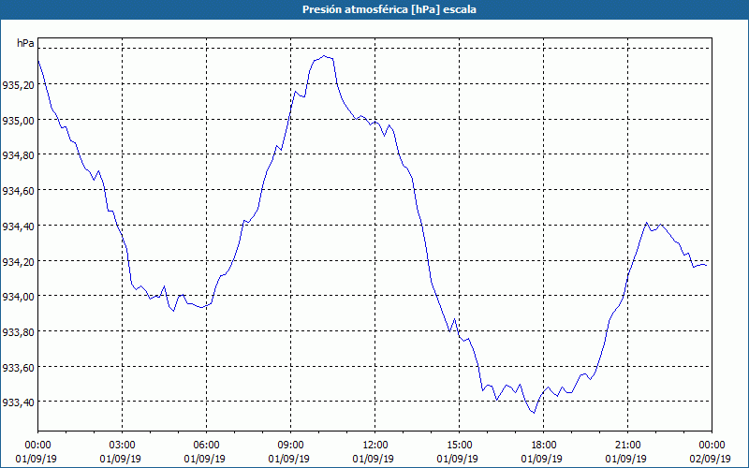Select the 935,00 y-axis label
The height and width of the screenshot is (468, 749).
[x=18, y=121]
